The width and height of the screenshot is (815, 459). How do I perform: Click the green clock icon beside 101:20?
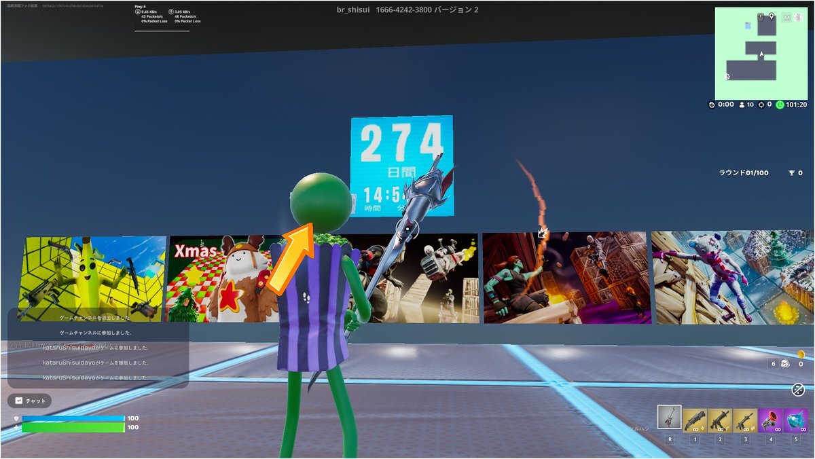(780, 105)
